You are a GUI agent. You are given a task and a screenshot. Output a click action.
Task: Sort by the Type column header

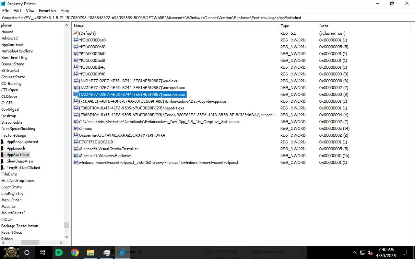pos(298,26)
